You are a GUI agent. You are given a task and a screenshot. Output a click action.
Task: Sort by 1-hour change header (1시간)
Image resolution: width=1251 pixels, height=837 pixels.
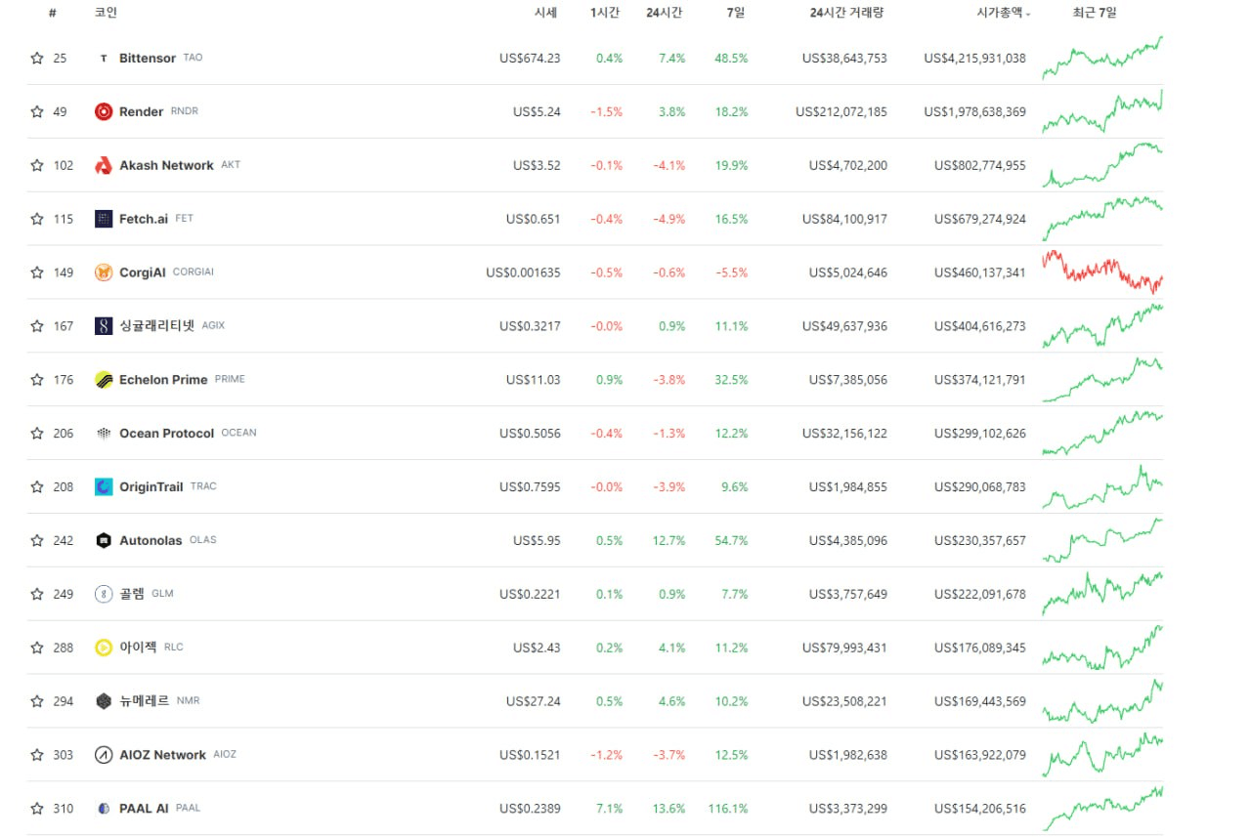605,13
